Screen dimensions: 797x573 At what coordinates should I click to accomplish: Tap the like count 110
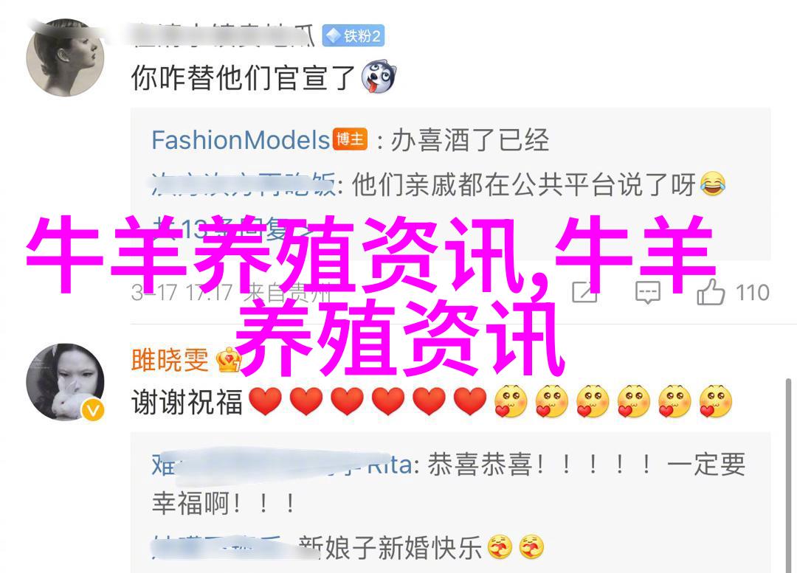pos(752,293)
